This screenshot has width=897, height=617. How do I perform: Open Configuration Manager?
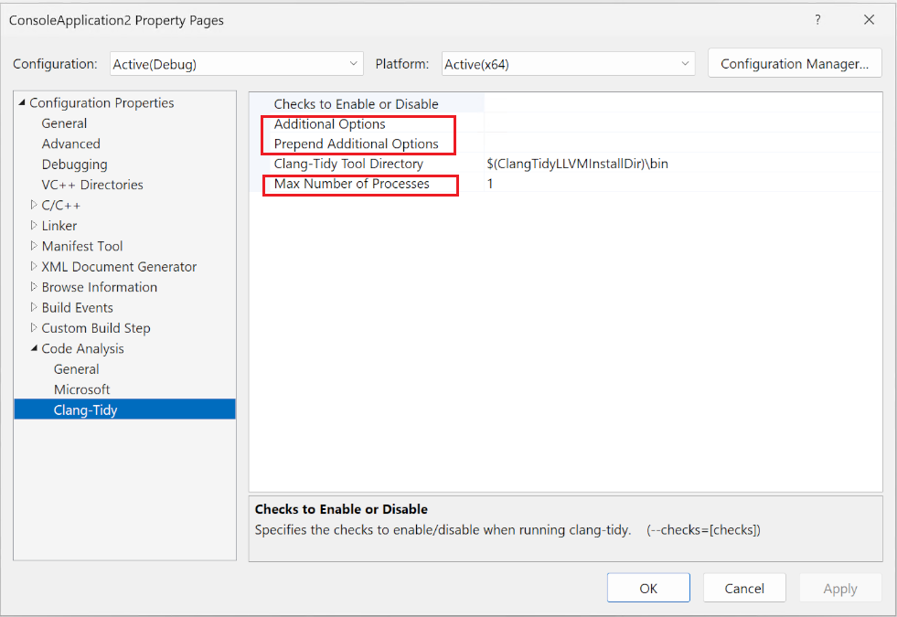coord(794,63)
